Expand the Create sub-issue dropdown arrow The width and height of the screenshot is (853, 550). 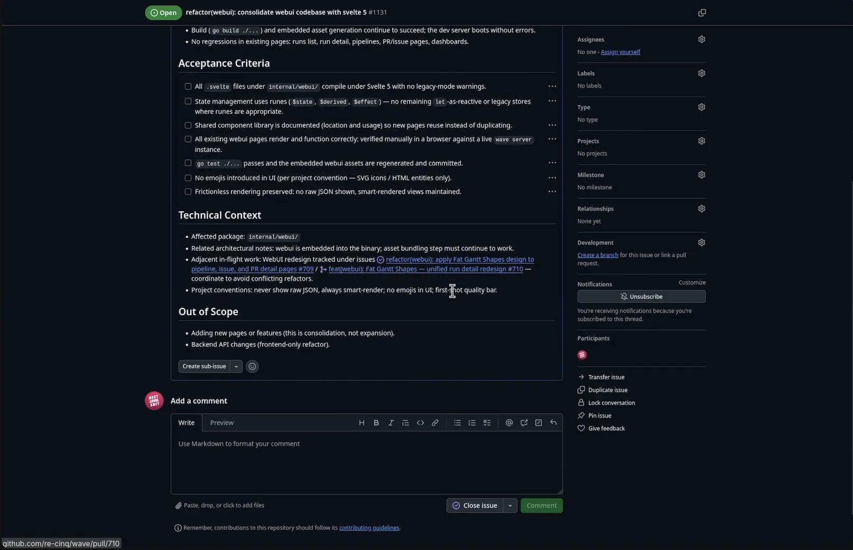coord(236,366)
